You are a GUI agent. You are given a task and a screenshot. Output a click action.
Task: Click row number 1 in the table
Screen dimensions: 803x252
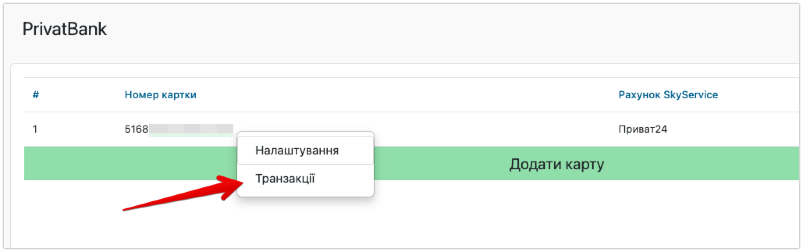tap(35, 129)
